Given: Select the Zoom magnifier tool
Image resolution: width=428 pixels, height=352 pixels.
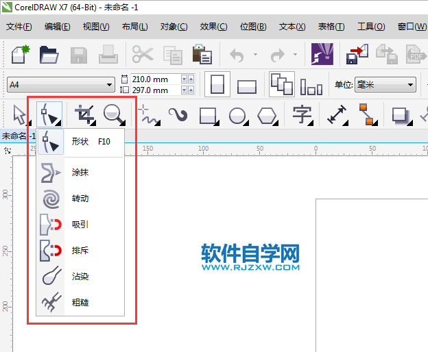Looking at the screenshot, I should click(x=114, y=114).
